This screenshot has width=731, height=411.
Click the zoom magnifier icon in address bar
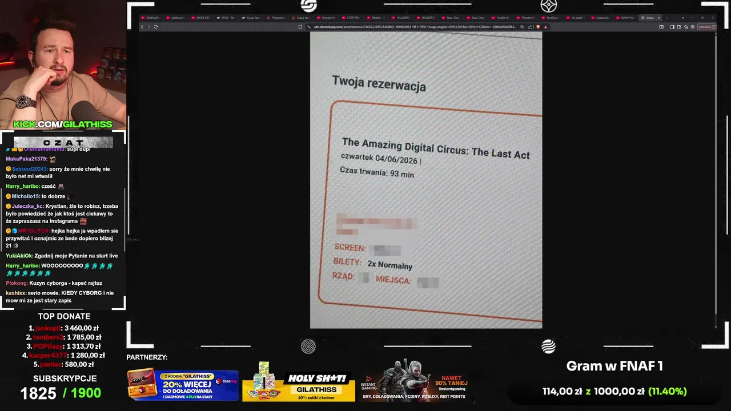(522, 27)
